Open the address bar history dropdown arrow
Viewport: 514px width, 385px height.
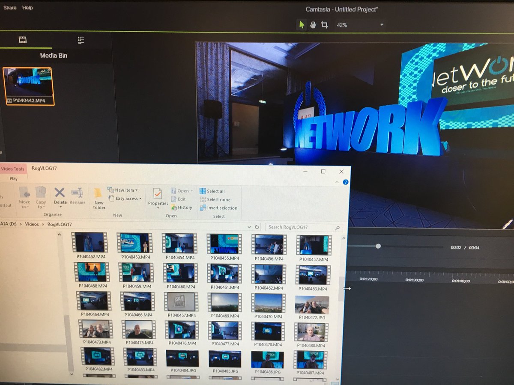point(249,227)
